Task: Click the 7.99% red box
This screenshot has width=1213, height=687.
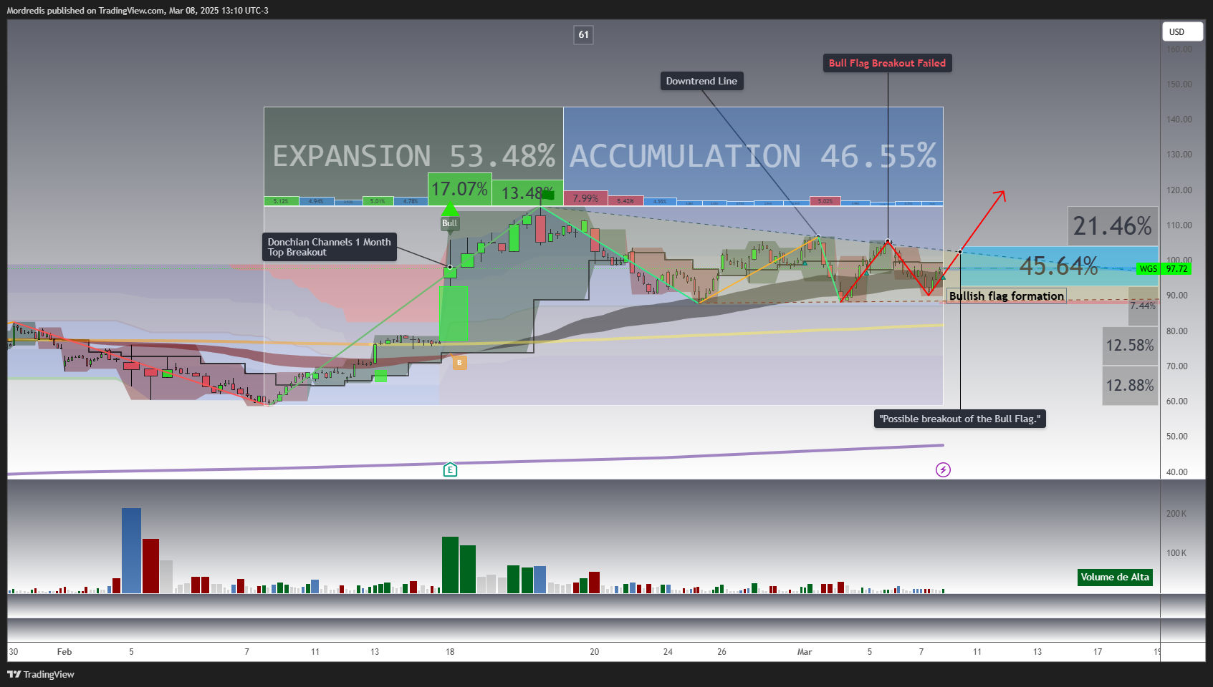Action: click(x=585, y=198)
